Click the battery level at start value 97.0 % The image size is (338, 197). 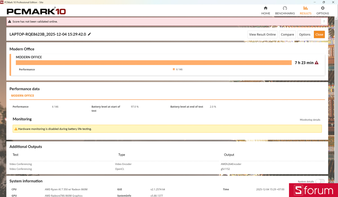tap(135, 107)
